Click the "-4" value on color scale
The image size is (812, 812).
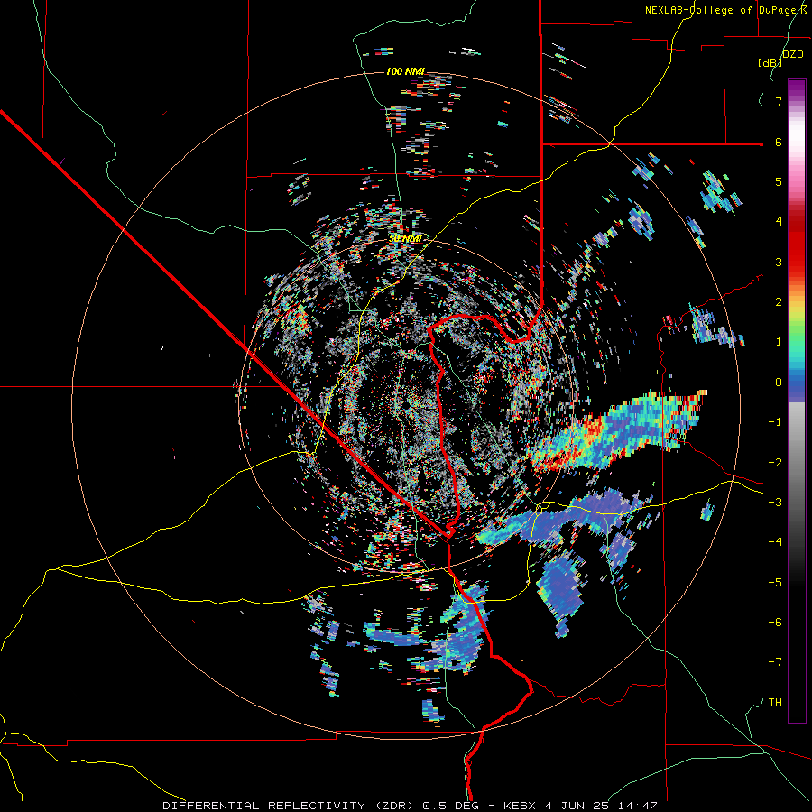click(x=775, y=542)
